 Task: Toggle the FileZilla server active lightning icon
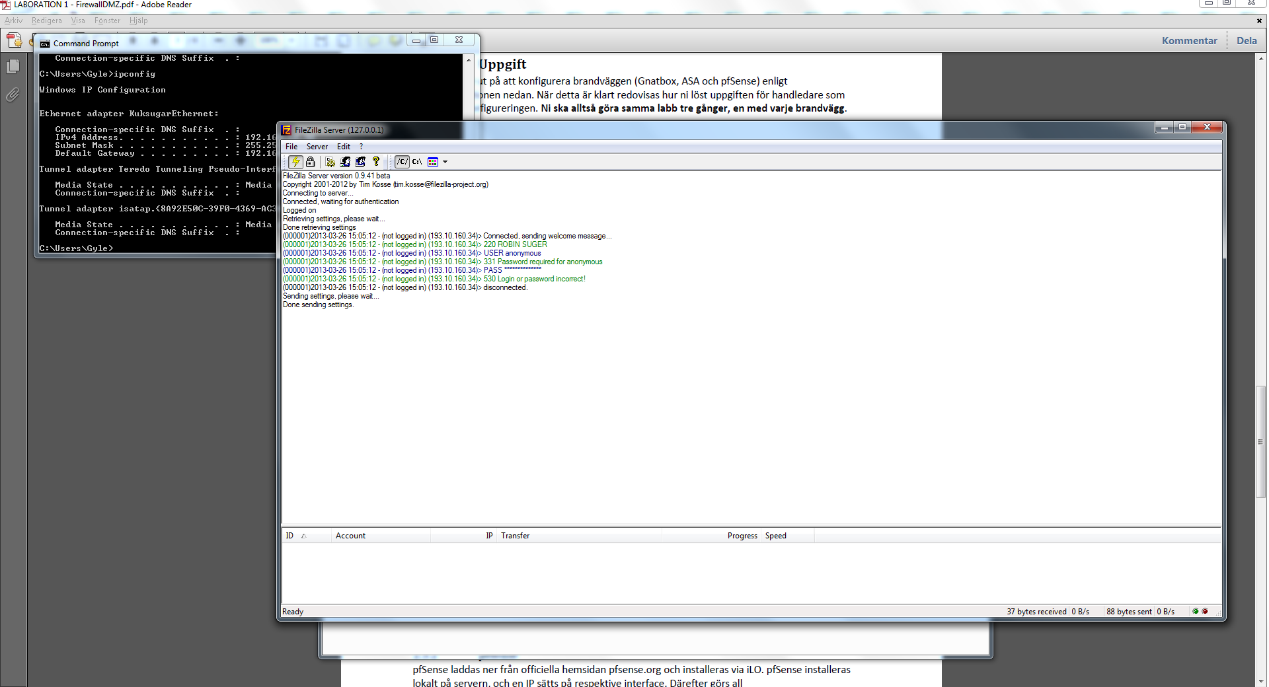point(295,162)
